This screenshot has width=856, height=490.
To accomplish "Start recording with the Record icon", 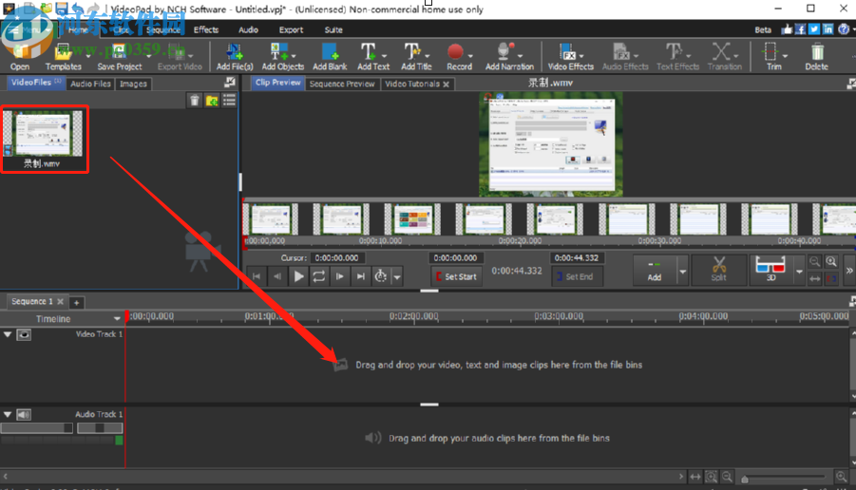I will (x=455, y=52).
